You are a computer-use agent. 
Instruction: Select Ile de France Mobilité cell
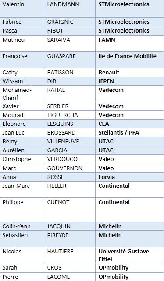coord(130,60)
